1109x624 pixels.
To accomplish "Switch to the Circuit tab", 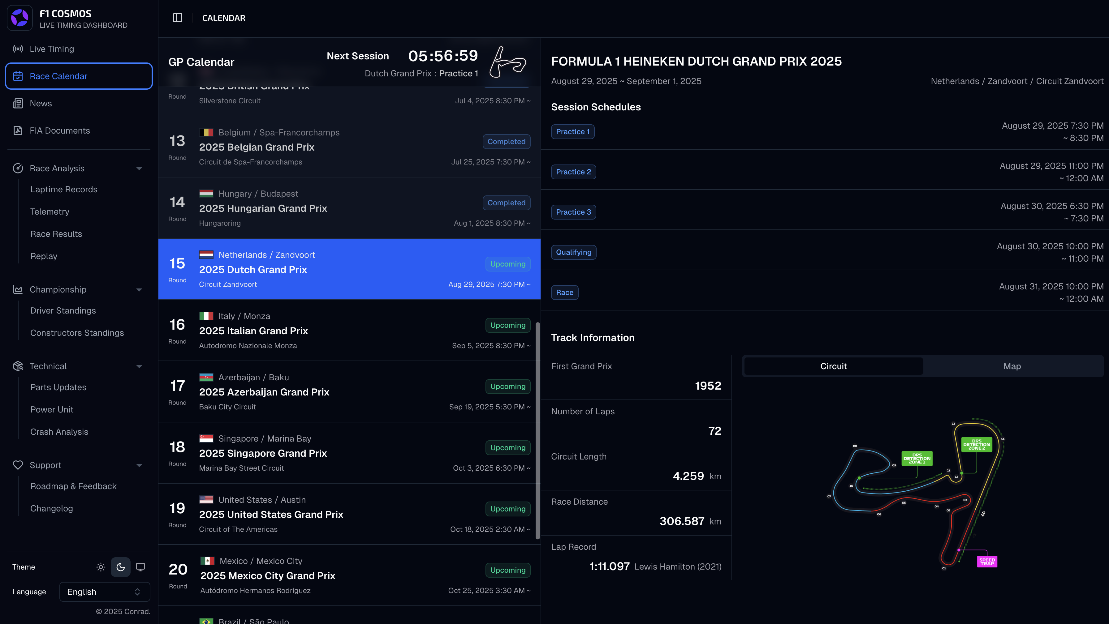I will tap(834, 366).
